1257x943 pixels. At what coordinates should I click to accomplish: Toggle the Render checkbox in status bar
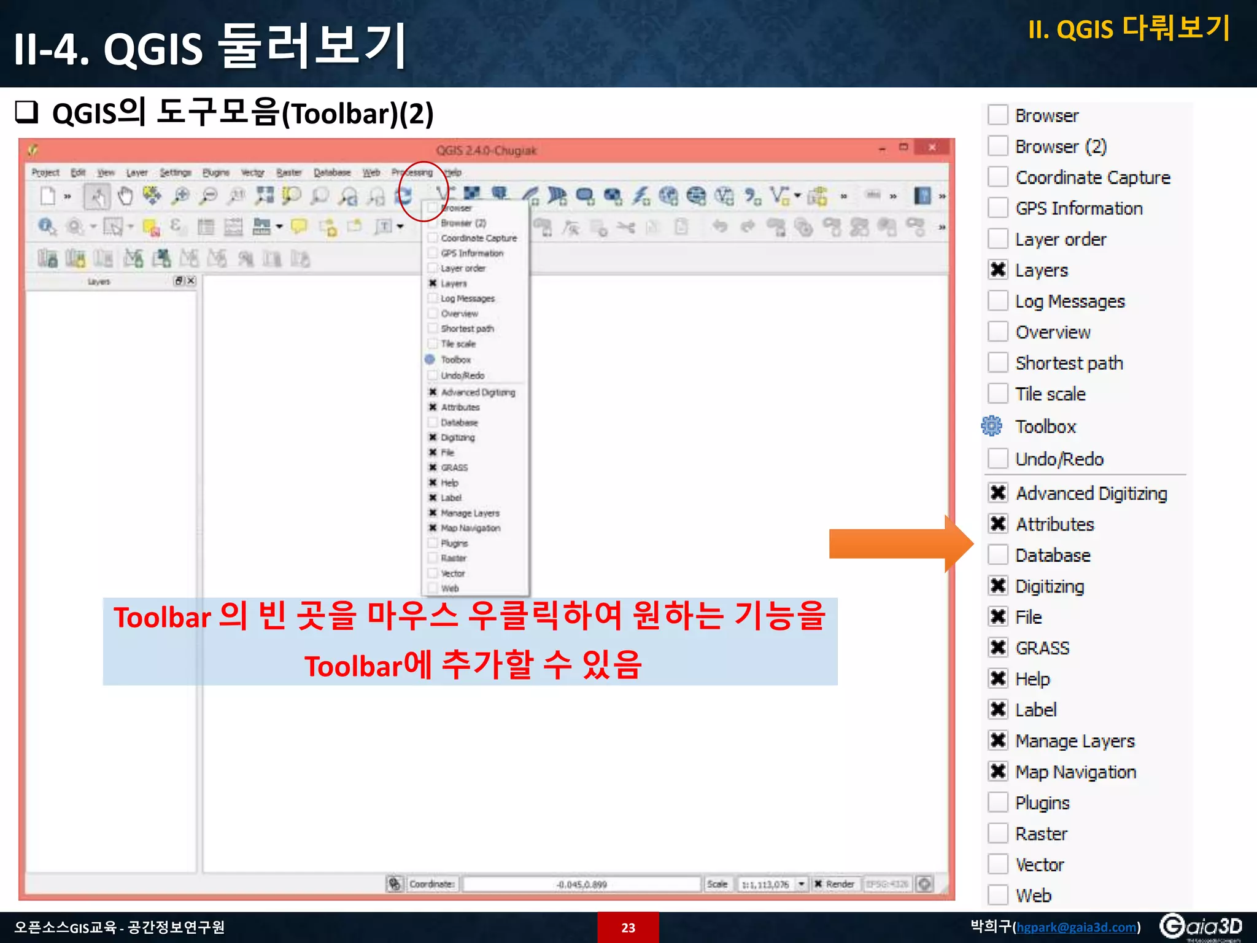[x=818, y=884]
